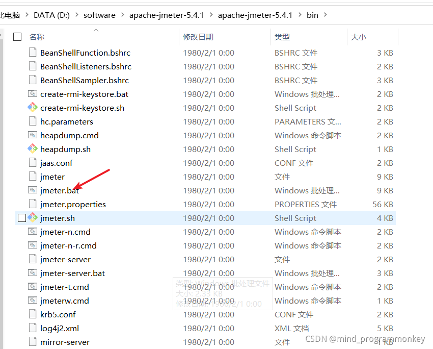
Task: Go to the software folder breadcrumb
Action: [99, 15]
